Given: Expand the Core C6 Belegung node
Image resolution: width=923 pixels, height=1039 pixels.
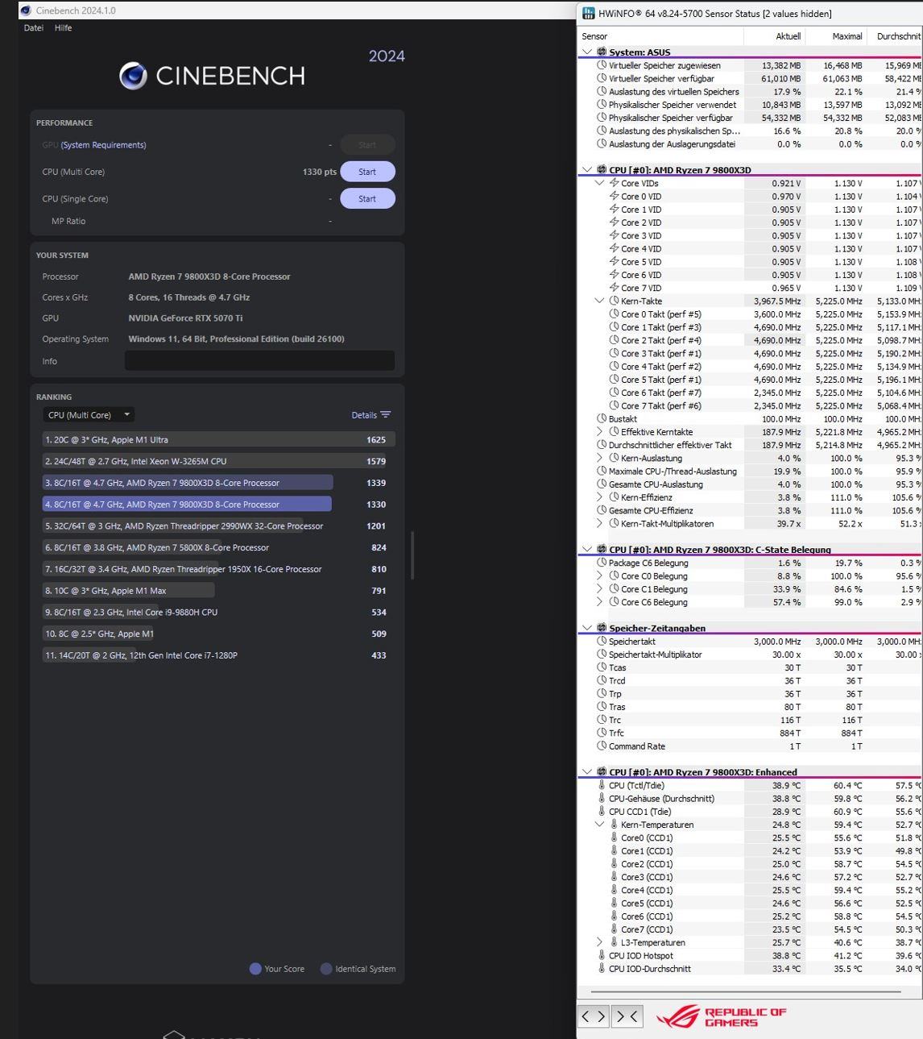Looking at the screenshot, I should point(599,602).
